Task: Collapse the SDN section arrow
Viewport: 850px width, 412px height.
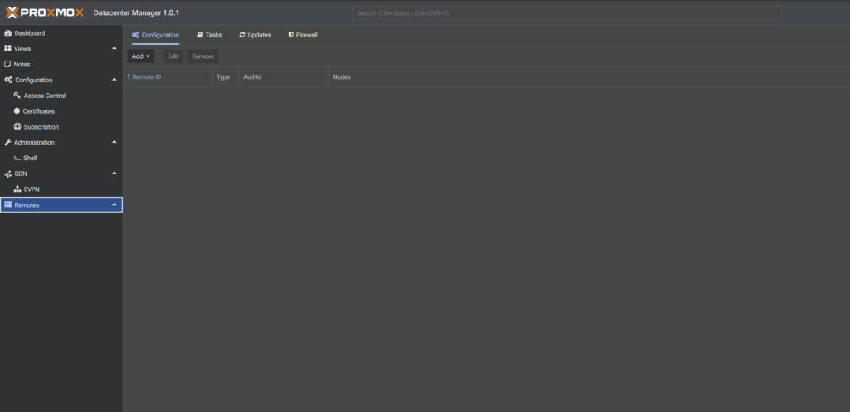Action: point(114,174)
